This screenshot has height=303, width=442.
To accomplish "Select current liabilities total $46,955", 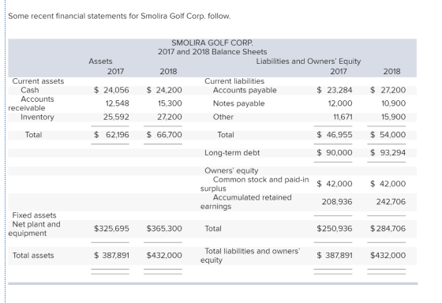I will click(335, 135).
